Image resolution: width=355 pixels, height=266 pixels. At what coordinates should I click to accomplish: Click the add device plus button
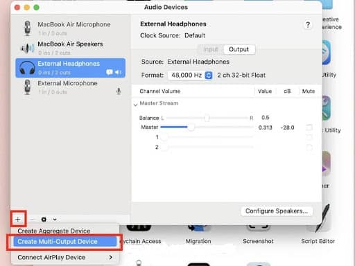tap(18, 219)
